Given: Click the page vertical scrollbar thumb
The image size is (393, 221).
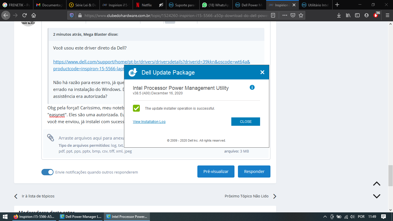Looking at the screenshot, I should (x=390, y=176).
